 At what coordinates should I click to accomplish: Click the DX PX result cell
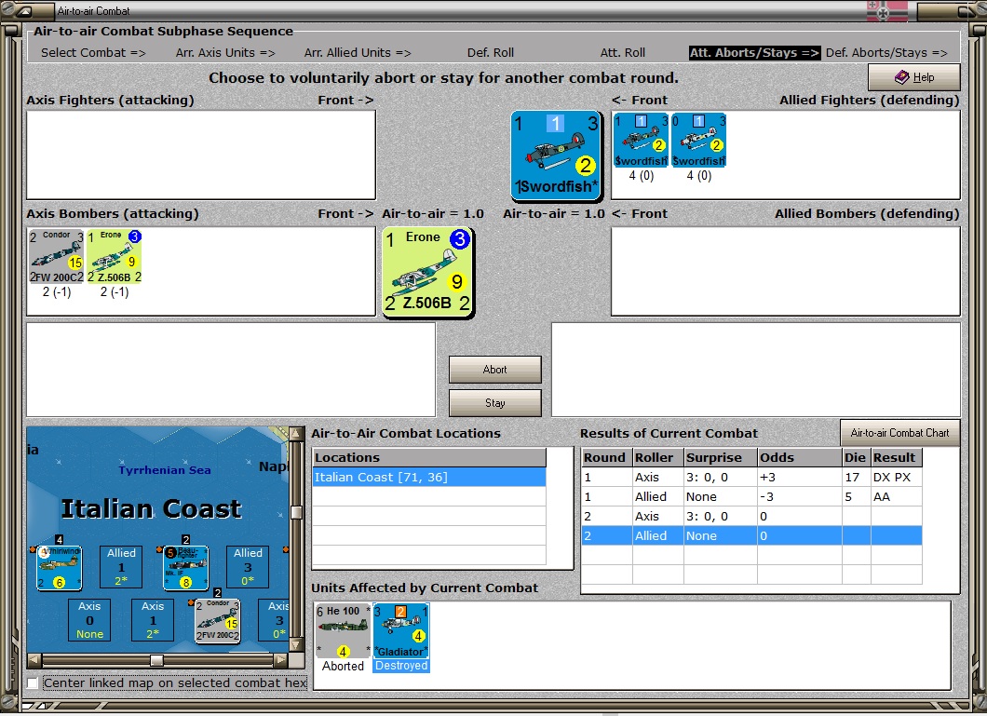point(897,478)
